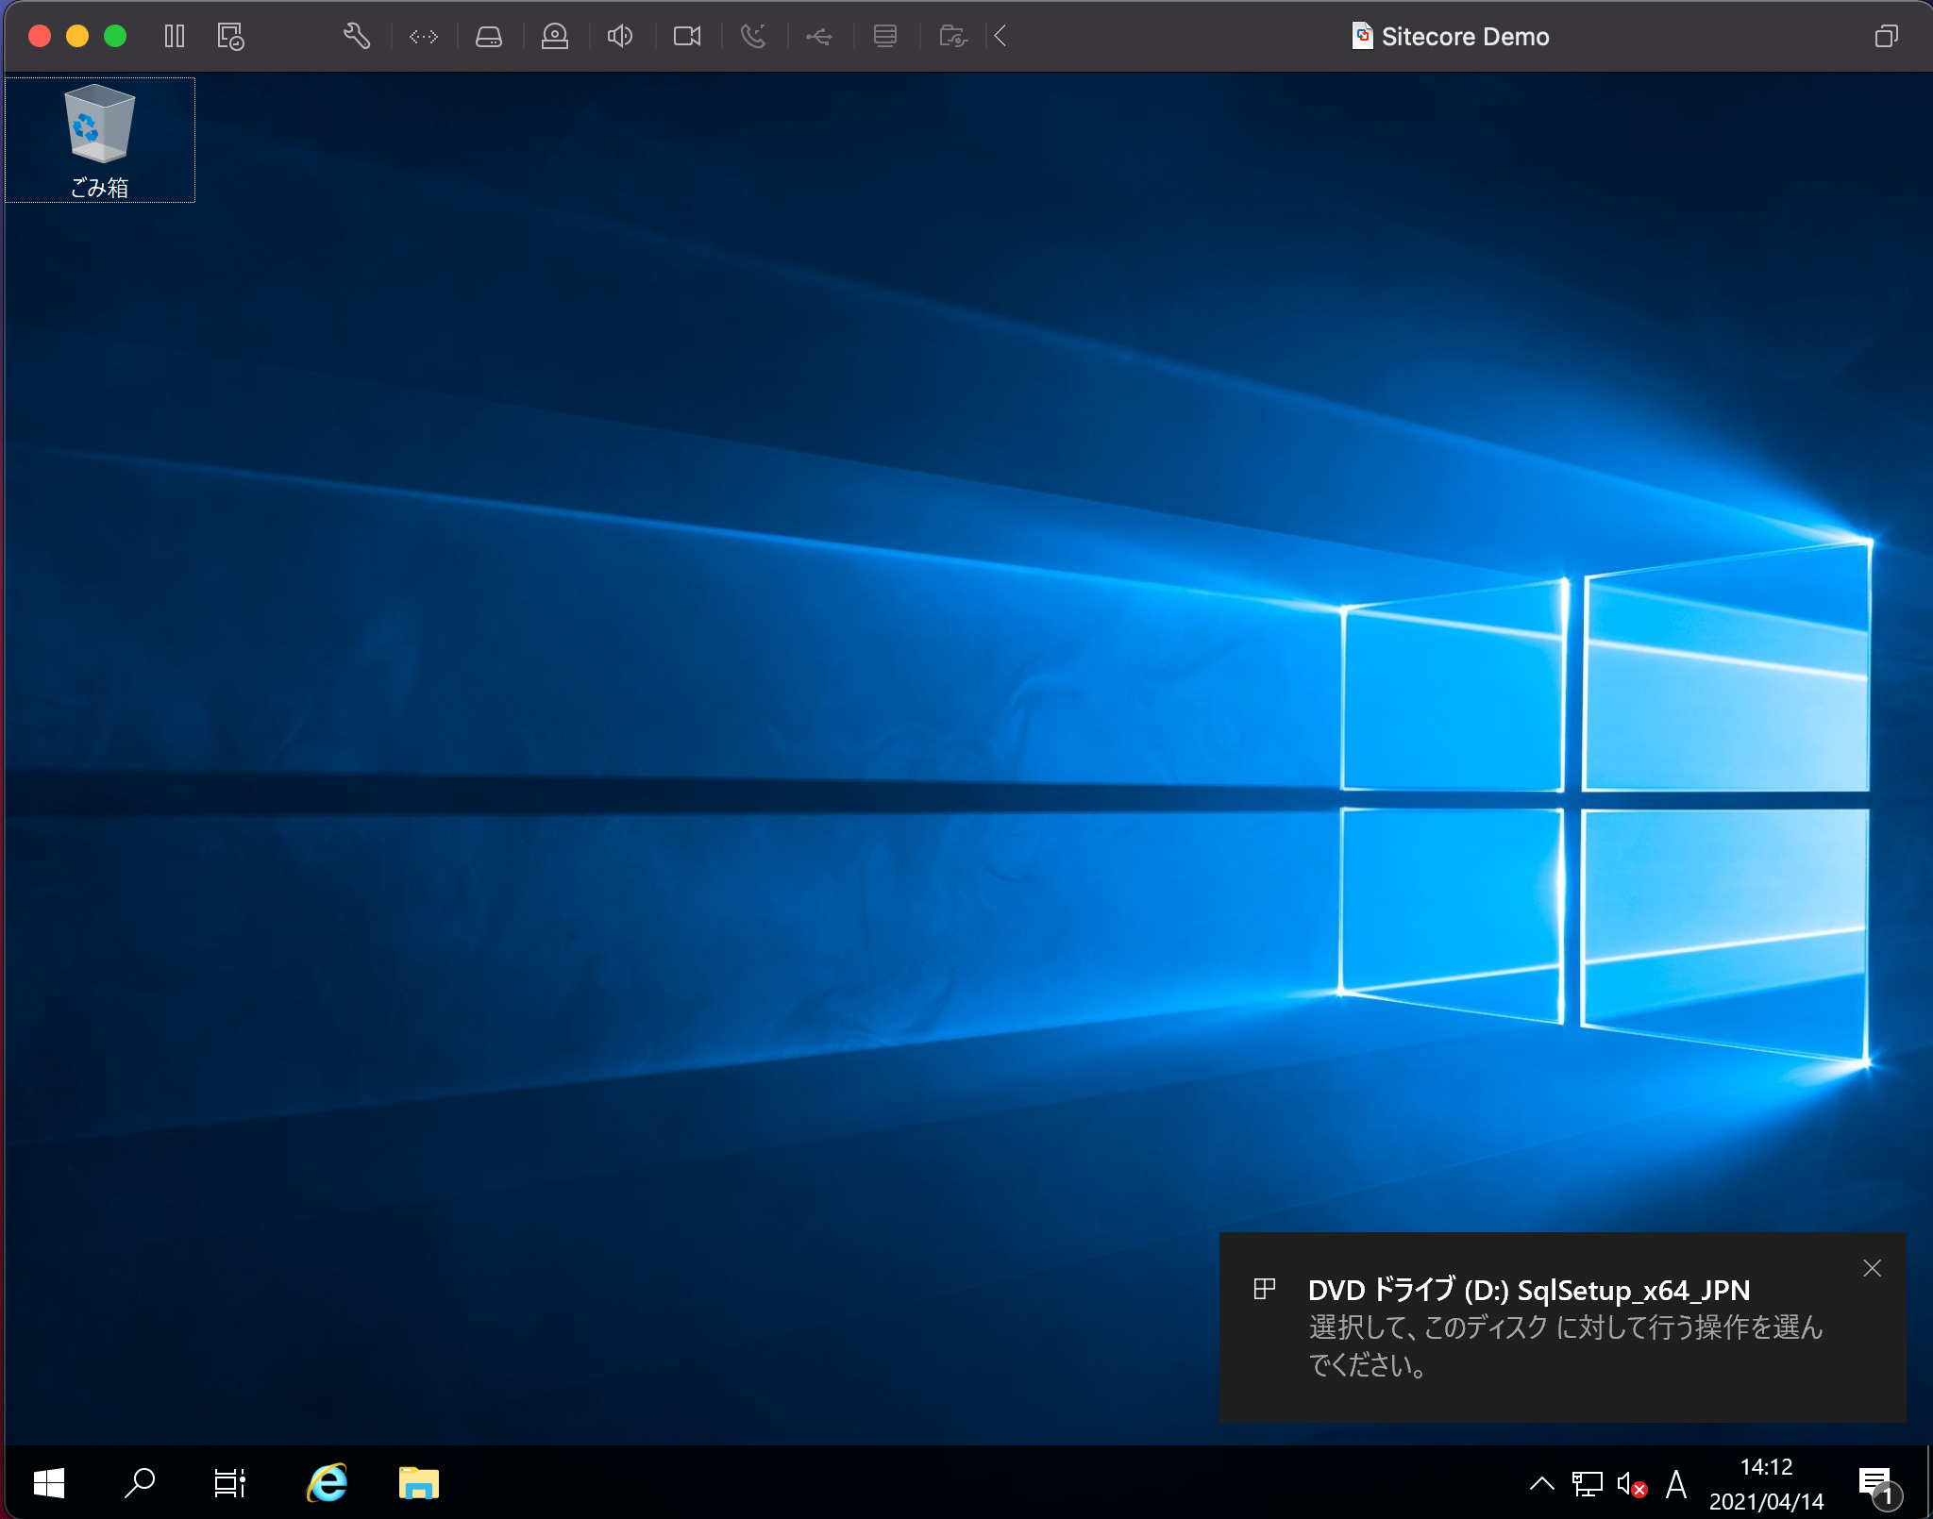Viewport: 1933px width, 1519px height.
Task: Select the ごみ箱 recycle bin icon
Action: [x=100, y=141]
